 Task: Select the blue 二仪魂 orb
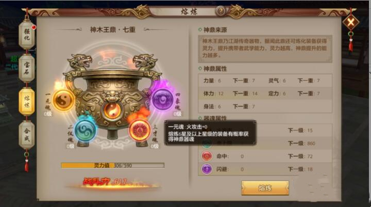click(85, 130)
